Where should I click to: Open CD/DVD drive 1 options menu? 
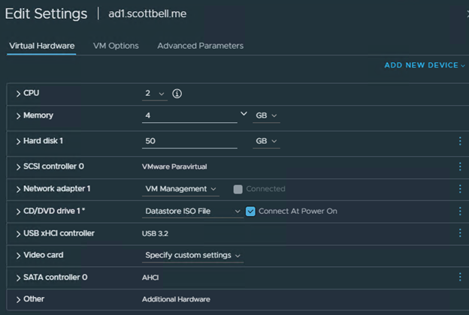[459, 211]
